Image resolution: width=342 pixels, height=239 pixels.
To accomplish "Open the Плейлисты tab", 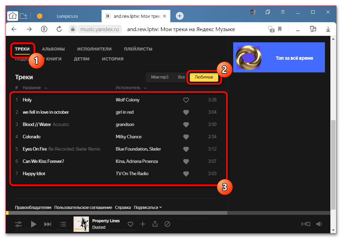I will click(x=138, y=49).
